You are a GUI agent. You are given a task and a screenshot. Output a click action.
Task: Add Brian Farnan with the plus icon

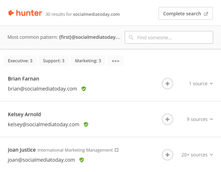click(167, 84)
